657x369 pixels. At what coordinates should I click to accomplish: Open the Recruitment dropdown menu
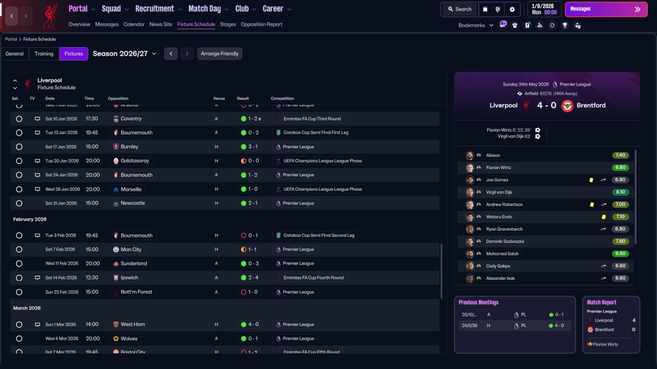click(x=159, y=9)
